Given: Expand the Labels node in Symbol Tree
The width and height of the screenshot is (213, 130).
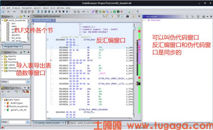Looking at the screenshot, I should (2, 65).
